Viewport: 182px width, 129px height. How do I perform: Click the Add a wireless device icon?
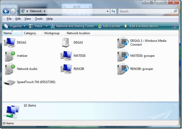tap(126, 26)
